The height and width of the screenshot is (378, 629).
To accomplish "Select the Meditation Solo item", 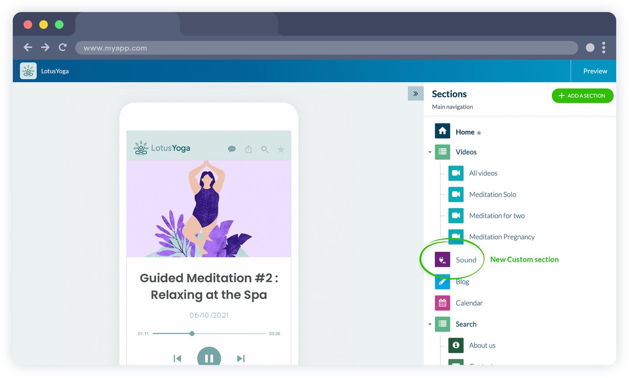I will pos(492,194).
